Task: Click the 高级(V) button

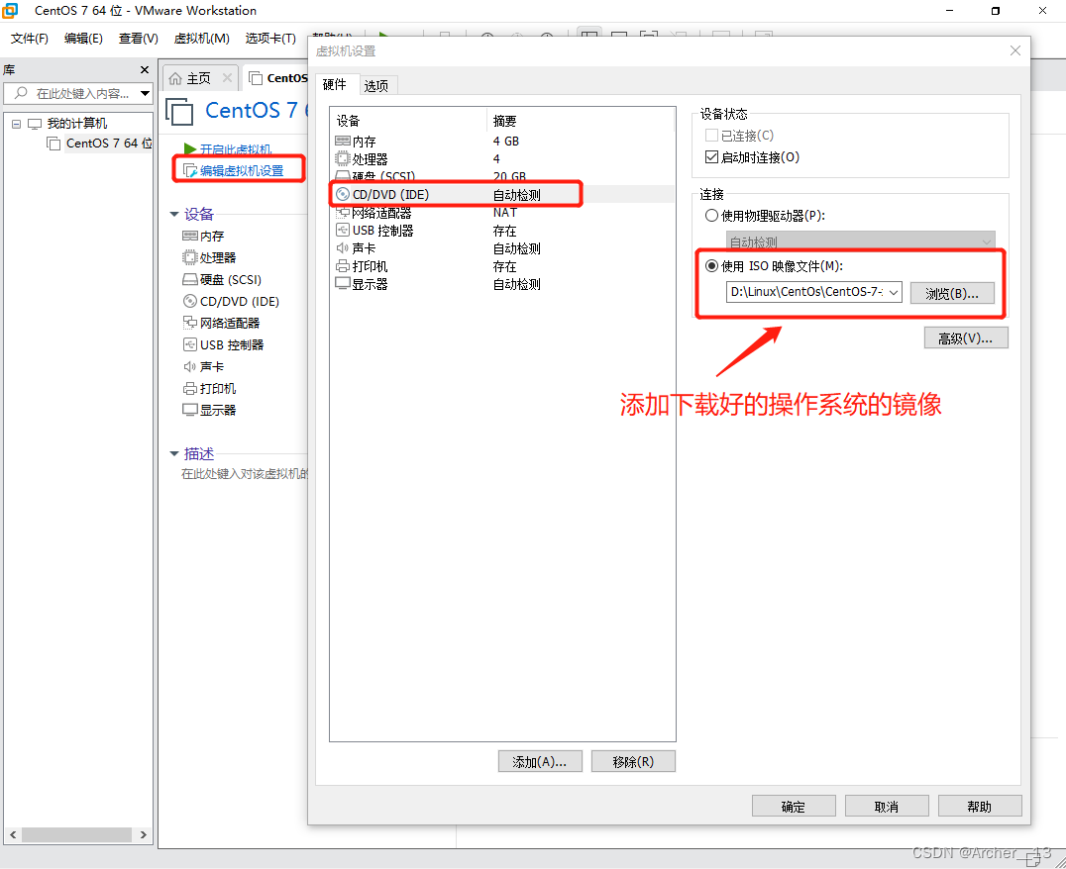Action: point(966,337)
